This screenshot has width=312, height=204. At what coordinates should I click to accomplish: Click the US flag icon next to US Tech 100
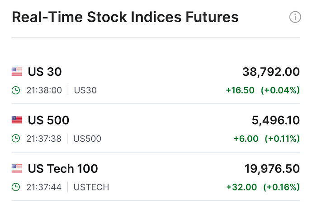17,169
